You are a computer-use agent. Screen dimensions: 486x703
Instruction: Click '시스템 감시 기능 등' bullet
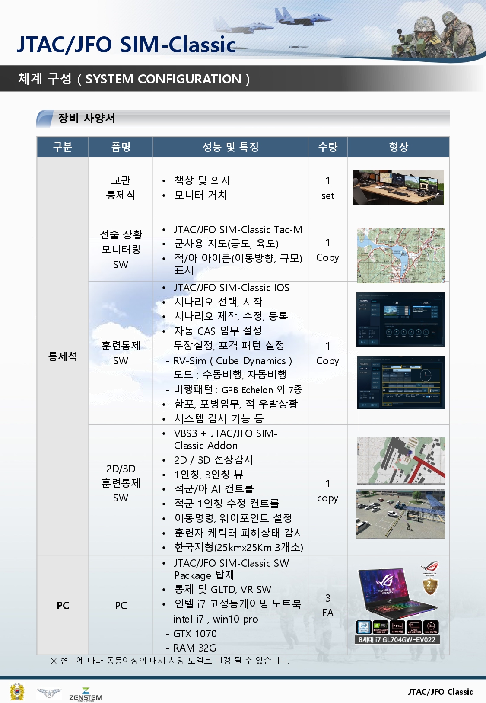[219, 418]
